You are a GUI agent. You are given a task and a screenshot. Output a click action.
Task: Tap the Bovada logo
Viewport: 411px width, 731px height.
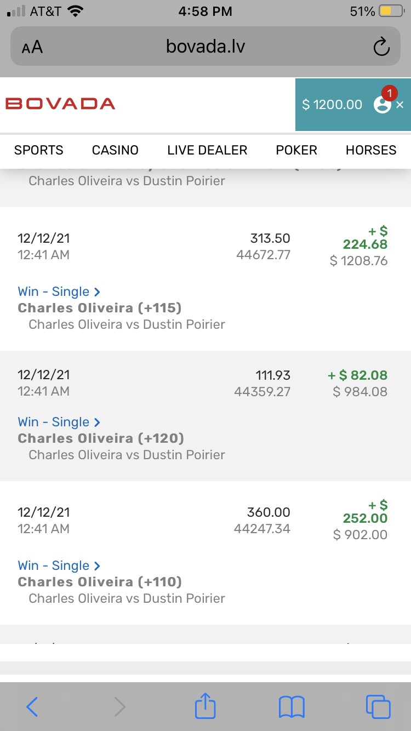[60, 104]
